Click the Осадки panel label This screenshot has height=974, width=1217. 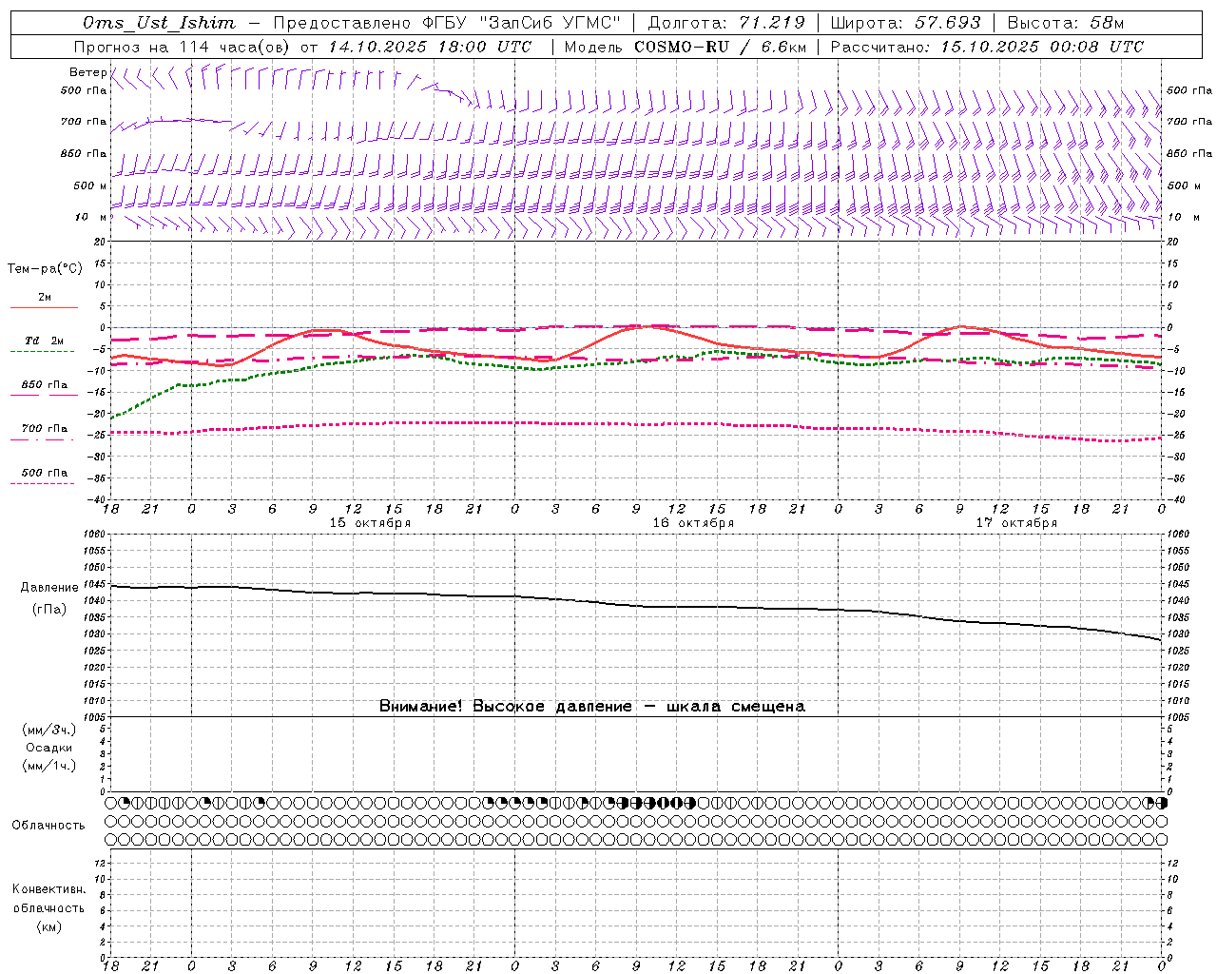click(x=49, y=748)
